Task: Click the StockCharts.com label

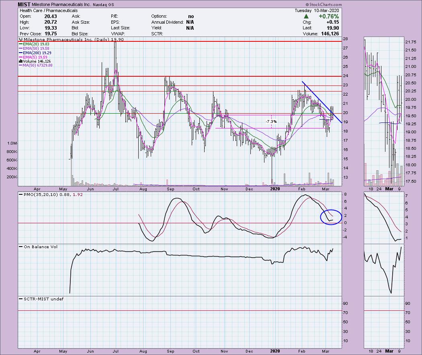Action: [324, 4]
